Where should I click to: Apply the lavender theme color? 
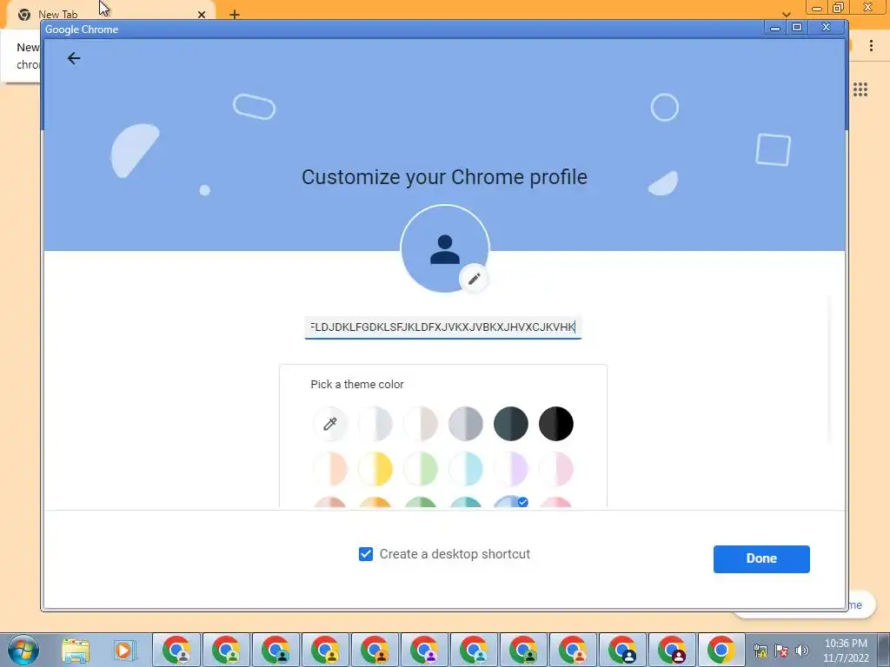coord(511,469)
